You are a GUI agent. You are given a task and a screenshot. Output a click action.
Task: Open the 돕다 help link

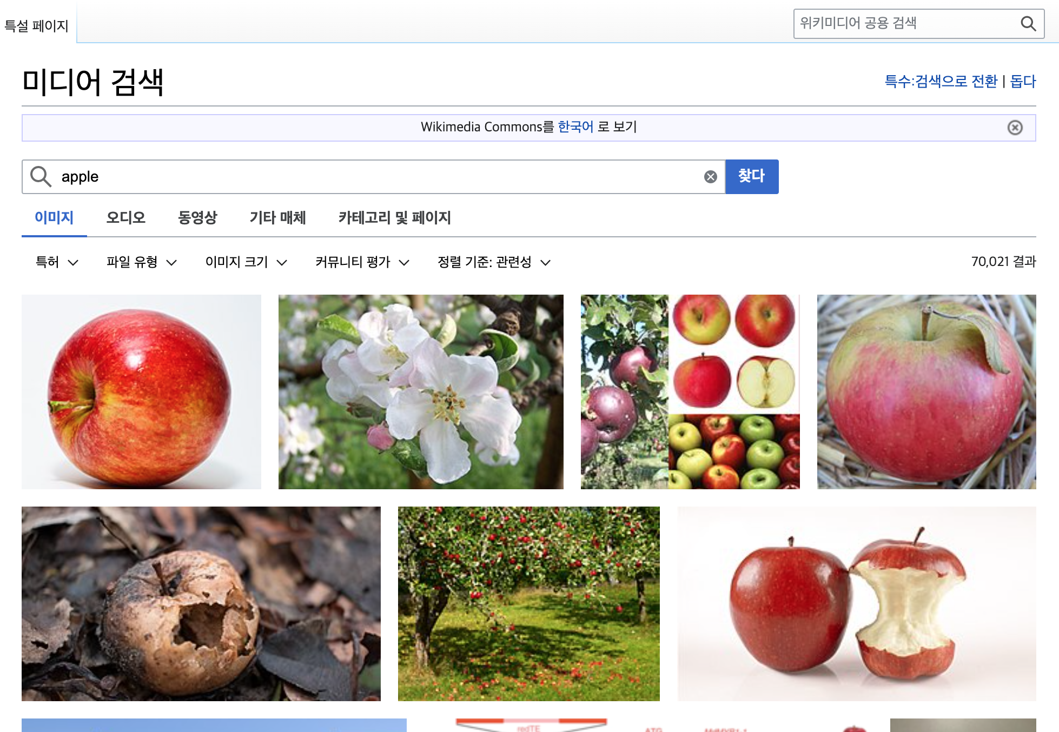(1023, 82)
